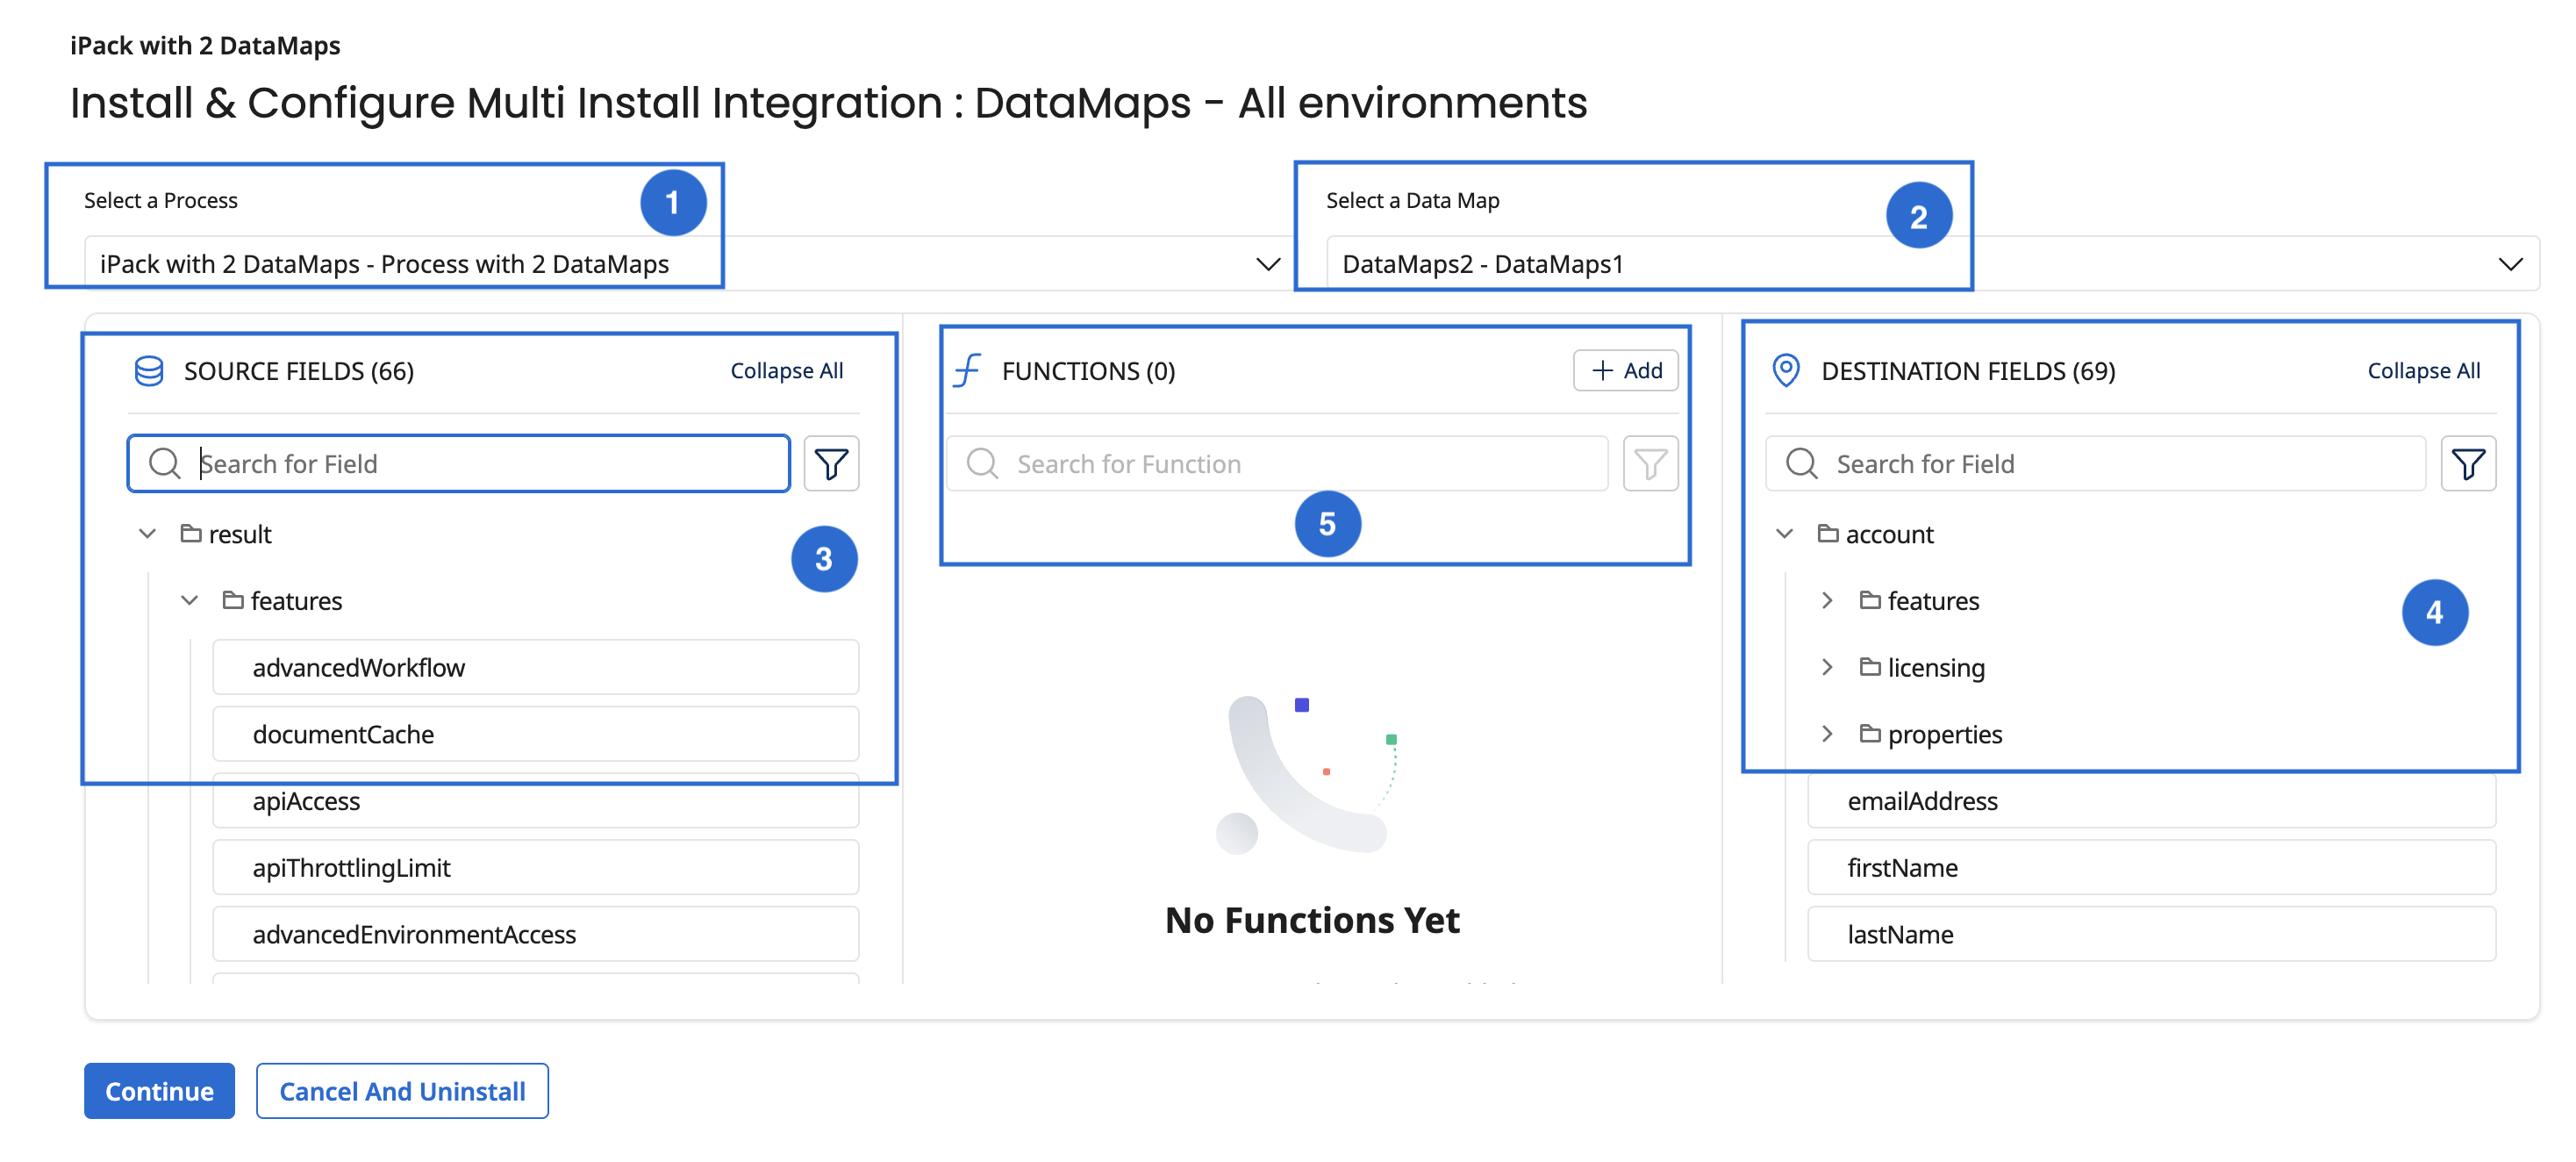Collapse the source features folder

(x=189, y=601)
